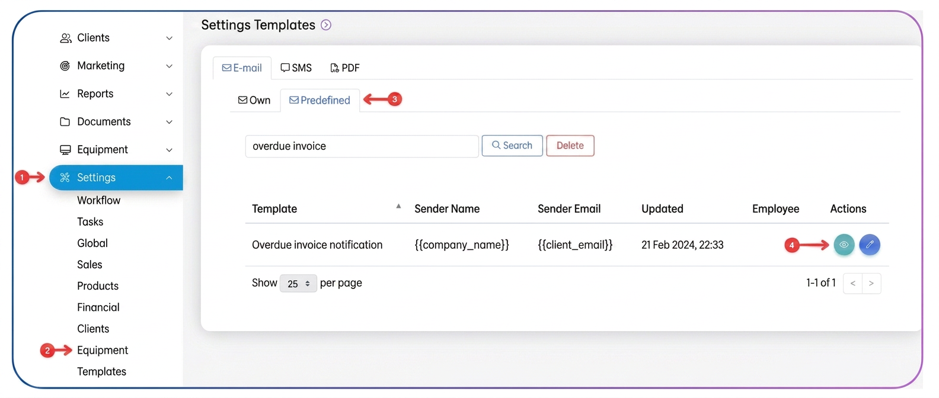This screenshot has width=939, height=398.
Task: Click the help arrow icon beside Settings Templates
Action: [326, 25]
